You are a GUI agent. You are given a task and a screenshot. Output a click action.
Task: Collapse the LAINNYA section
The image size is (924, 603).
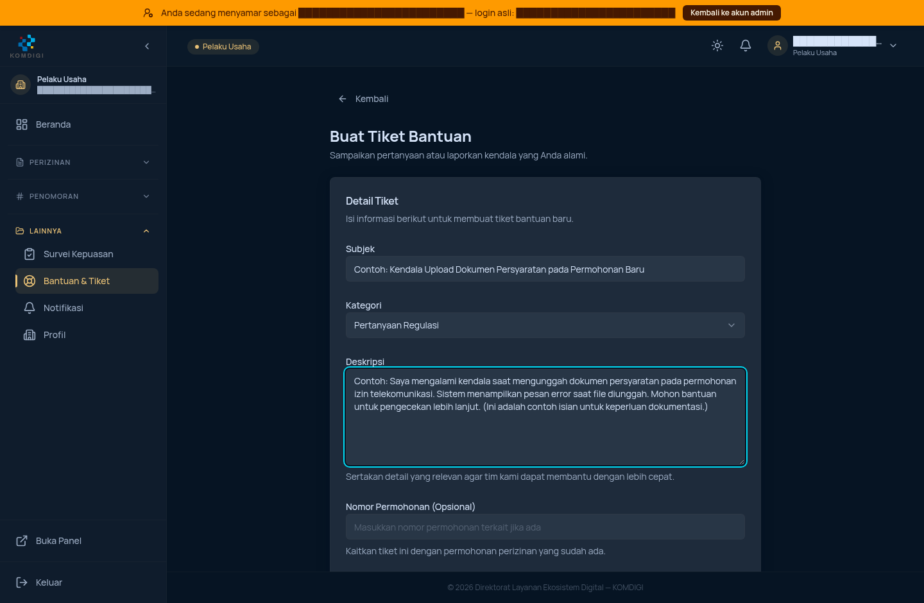click(x=83, y=231)
